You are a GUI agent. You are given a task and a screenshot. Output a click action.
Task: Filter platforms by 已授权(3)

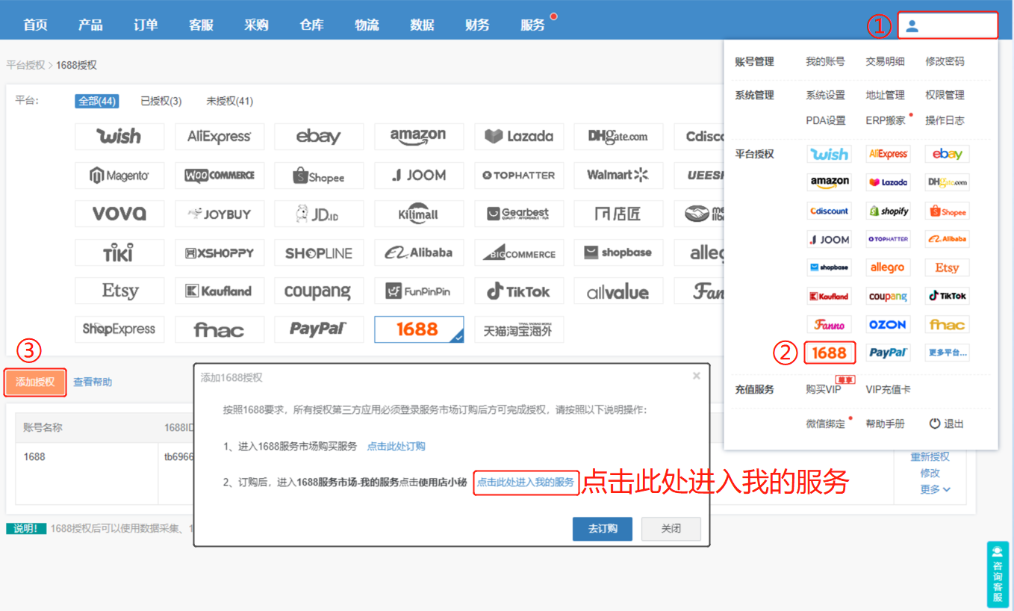(161, 102)
